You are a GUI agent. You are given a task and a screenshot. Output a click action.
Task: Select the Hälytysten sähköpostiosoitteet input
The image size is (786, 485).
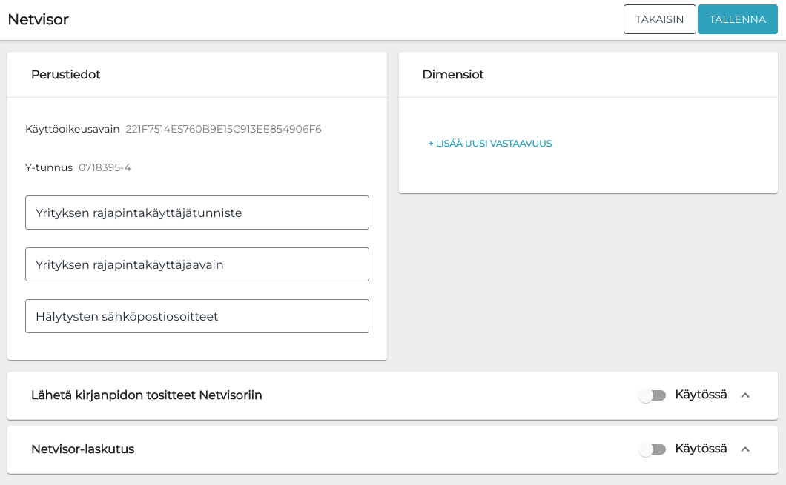coord(196,316)
